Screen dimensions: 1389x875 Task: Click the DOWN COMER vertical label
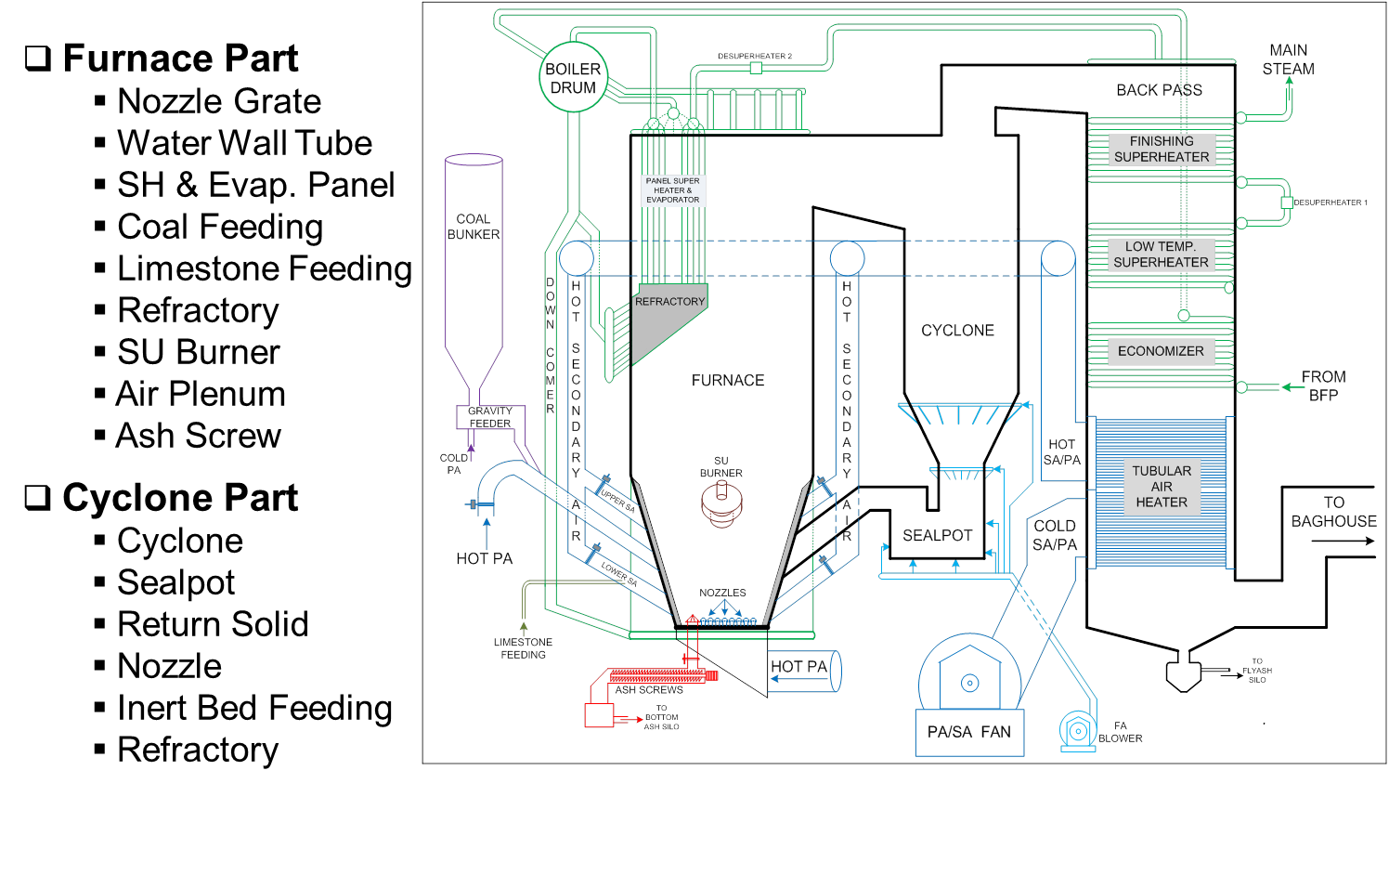click(x=551, y=345)
